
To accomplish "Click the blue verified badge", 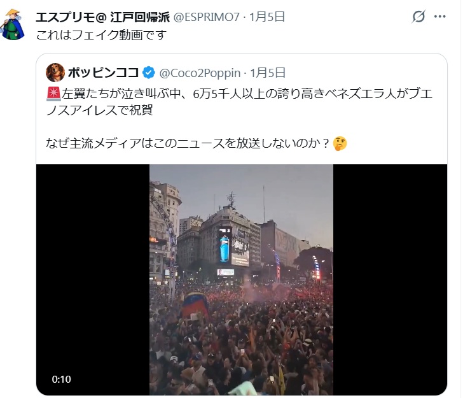I will [149, 73].
